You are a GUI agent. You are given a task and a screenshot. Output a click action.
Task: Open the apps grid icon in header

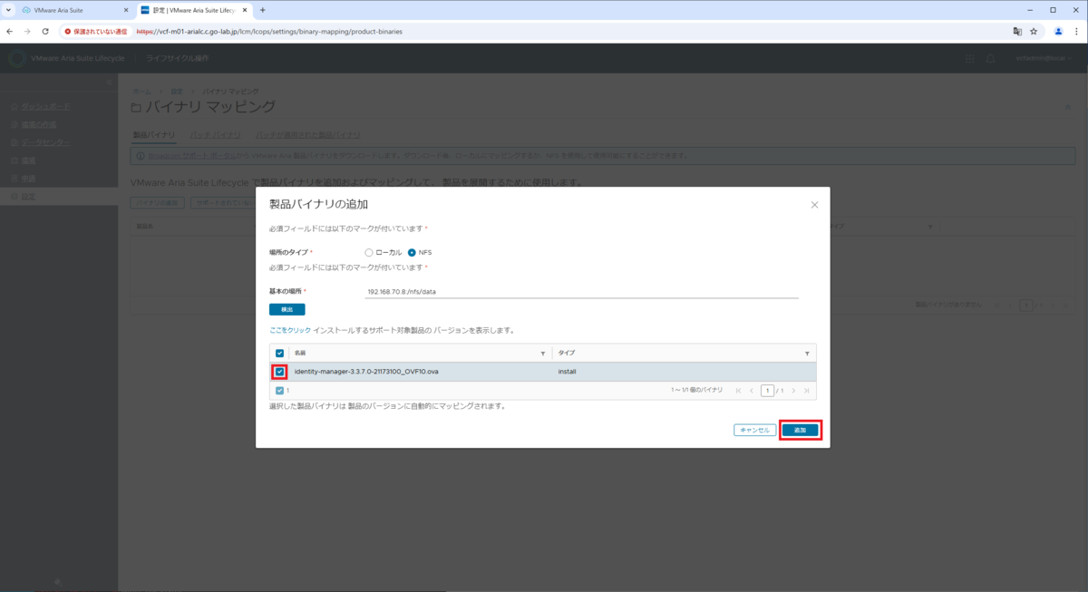[970, 58]
